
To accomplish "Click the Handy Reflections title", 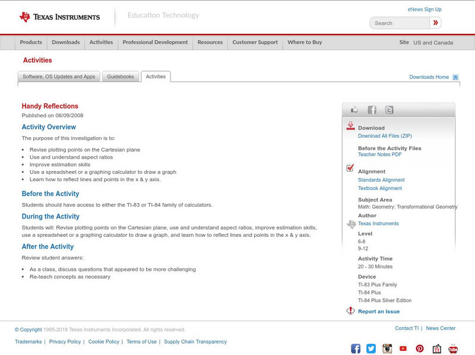I will [50, 106].
